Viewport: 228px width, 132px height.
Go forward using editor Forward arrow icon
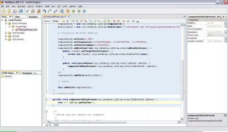67,21
